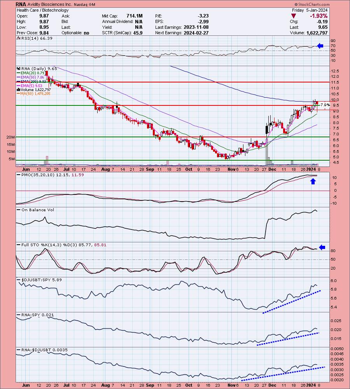Screen dimensions: 350x389
Task: Click the Low price 8.95
Action: click(44, 27)
